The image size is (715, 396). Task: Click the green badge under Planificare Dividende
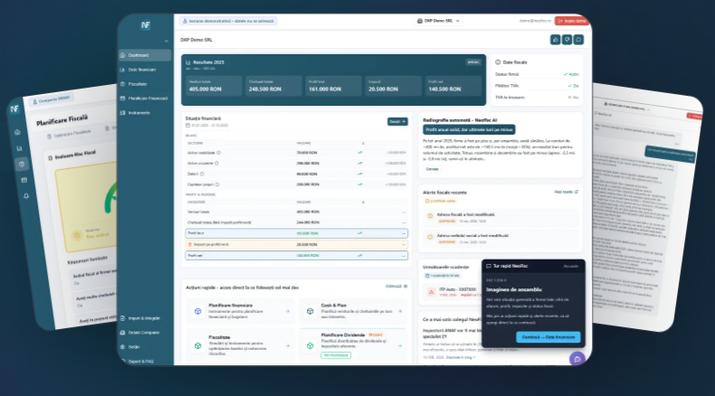pyautogui.click(x=336, y=355)
